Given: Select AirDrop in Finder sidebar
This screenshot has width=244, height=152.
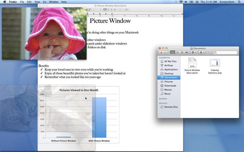Looking at the screenshot, I should point(169,65).
